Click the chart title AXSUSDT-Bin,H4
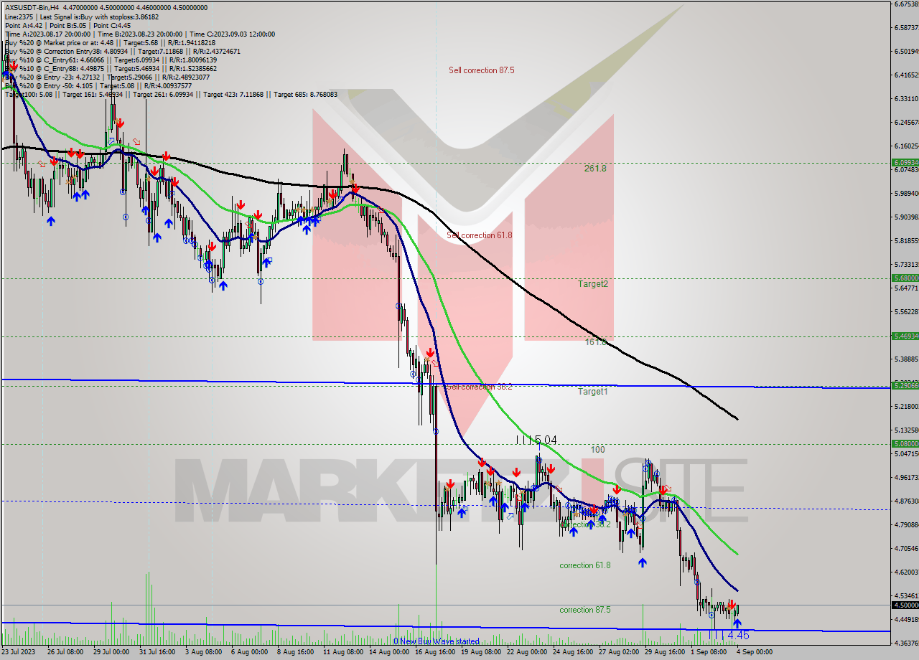The width and height of the screenshot is (919, 660). [x=33, y=8]
